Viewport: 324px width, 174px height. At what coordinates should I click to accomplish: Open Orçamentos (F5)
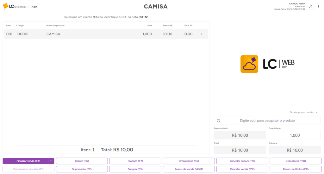189,161
